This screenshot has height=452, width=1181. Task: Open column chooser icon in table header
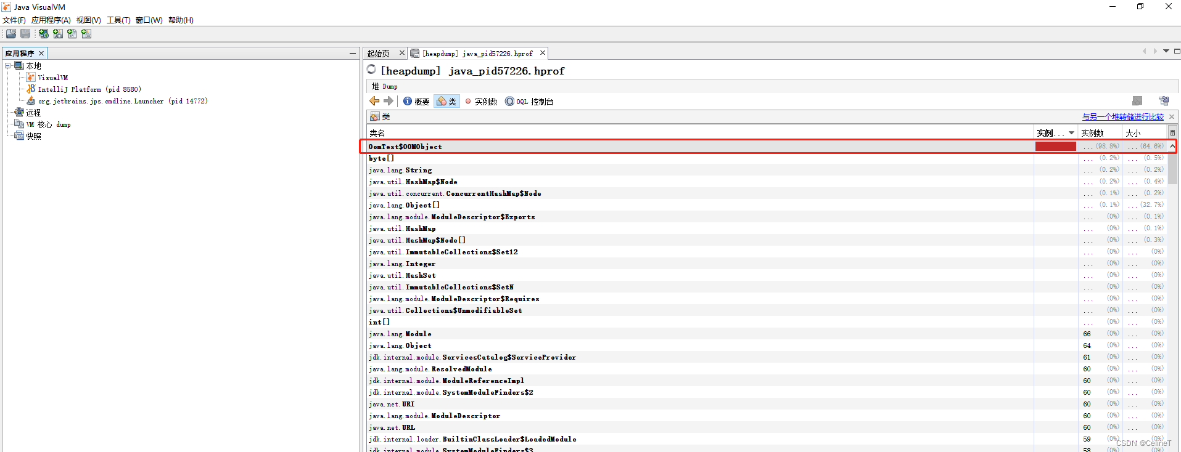coord(1172,132)
